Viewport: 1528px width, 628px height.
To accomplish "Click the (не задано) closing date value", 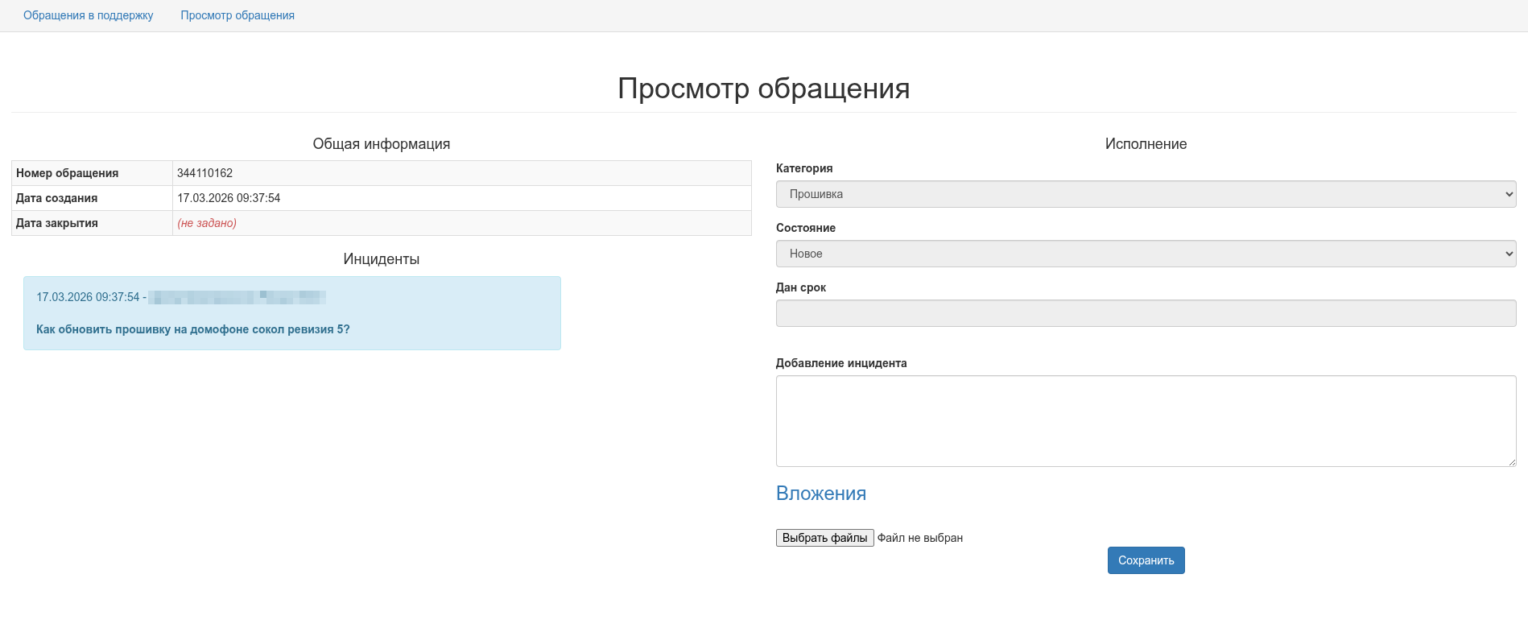I will (x=207, y=223).
